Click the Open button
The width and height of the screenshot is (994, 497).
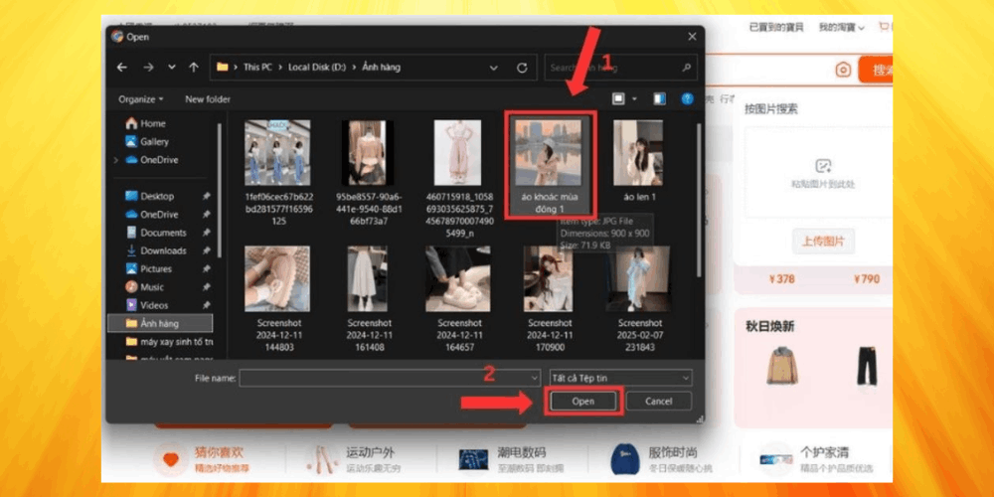point(583,401)
